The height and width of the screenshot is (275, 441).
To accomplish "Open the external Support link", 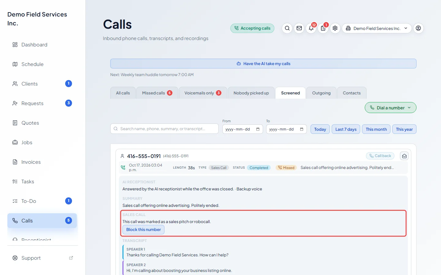I will click(42, 258).
